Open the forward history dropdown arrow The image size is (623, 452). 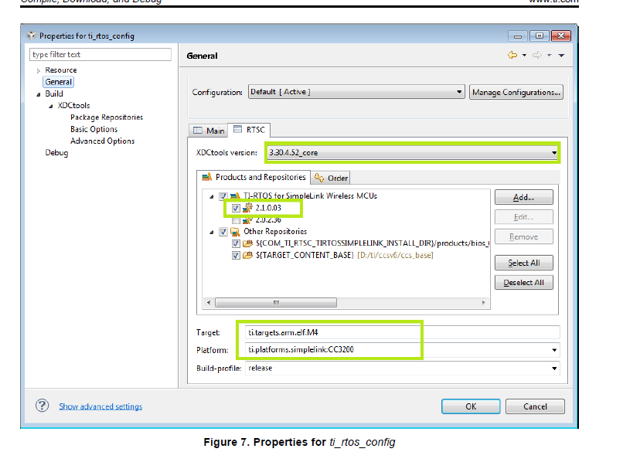pyautogui.click(x=549, y=56)
